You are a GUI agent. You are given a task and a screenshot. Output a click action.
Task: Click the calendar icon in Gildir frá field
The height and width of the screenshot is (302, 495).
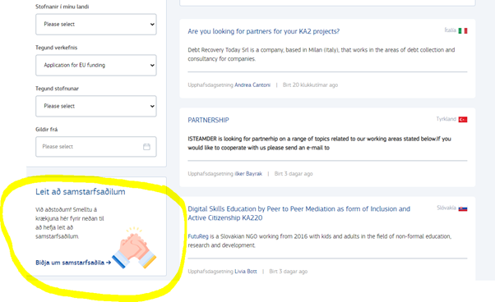(x=146, y=147)
